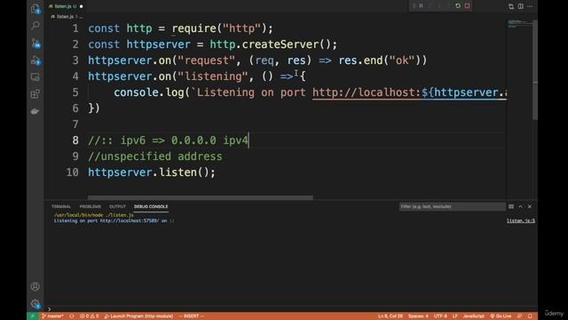The height and width of the screenshot is (320, 568).
Task: Open the Extensions view
Action: pyautogui.click(x=35, y=94)
